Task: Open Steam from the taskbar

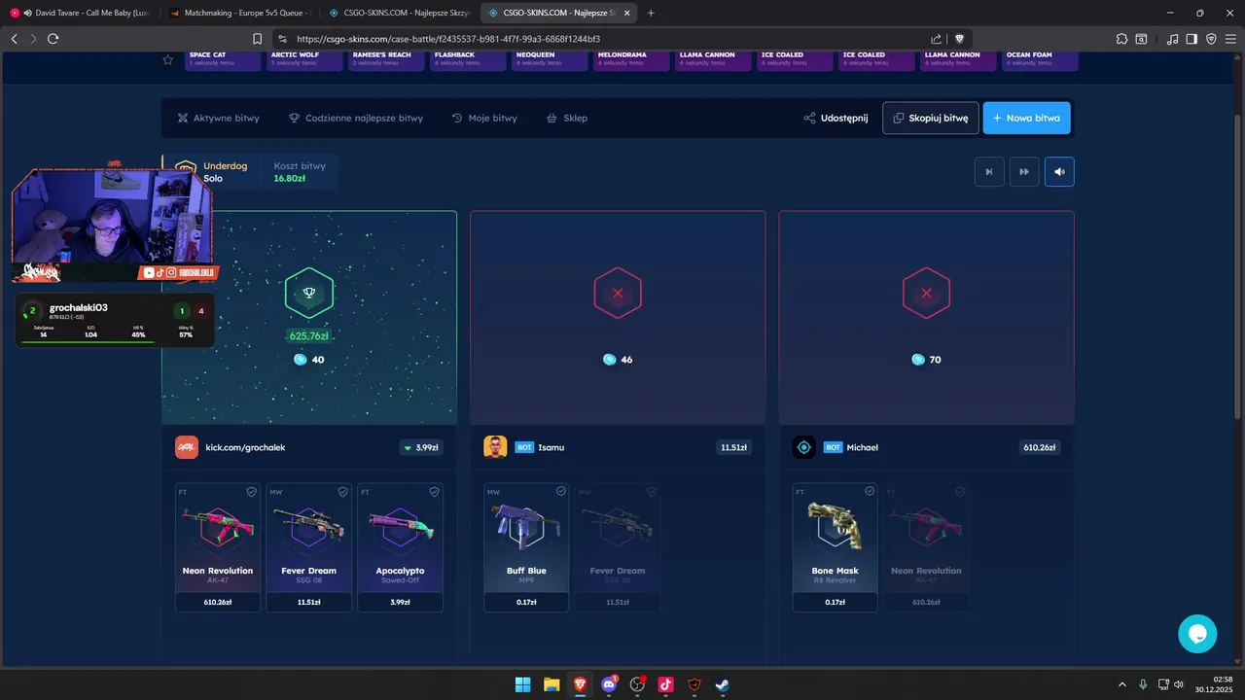Action: click(723, 683)
